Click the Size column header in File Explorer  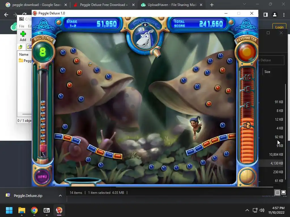point(267,72)
